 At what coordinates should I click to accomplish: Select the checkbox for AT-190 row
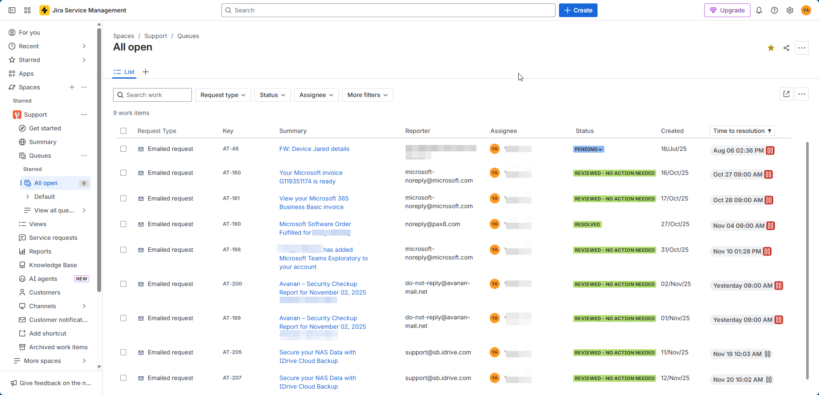(x=123, y=224)
